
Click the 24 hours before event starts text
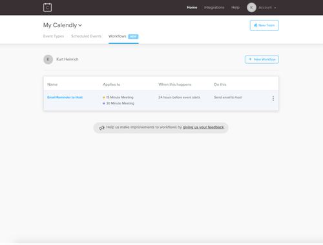(x=179, y=97)
